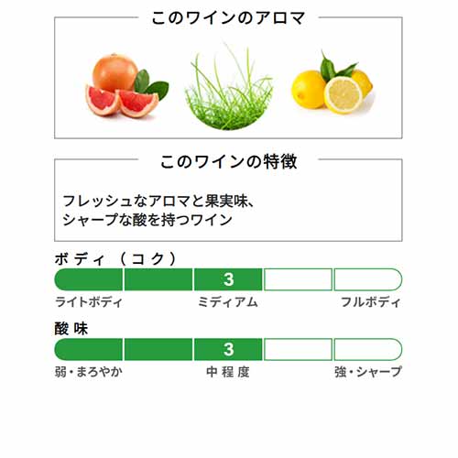
Task: Click the このワインのアロマ heading
Action: point(228,17)
